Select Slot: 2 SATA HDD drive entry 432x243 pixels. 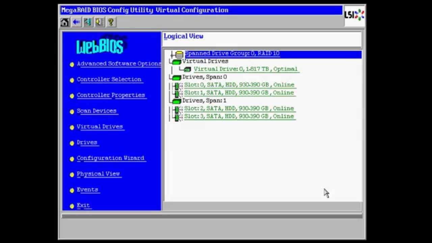tap(239, 108)
